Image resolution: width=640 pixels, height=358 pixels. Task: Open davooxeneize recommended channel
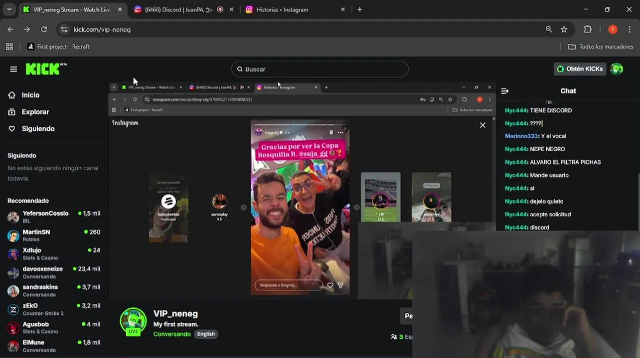[x=54, y=272]
